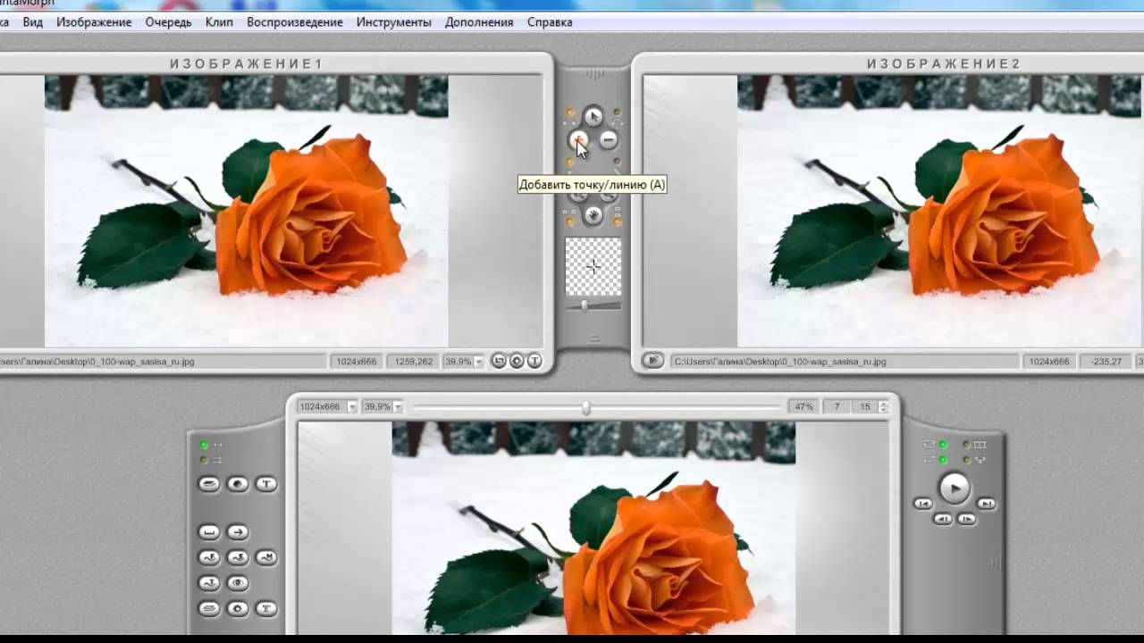This screenshot has height=643, width=1144.
Task: Click the right-arrow button in left panel
Action: [238, 531]
